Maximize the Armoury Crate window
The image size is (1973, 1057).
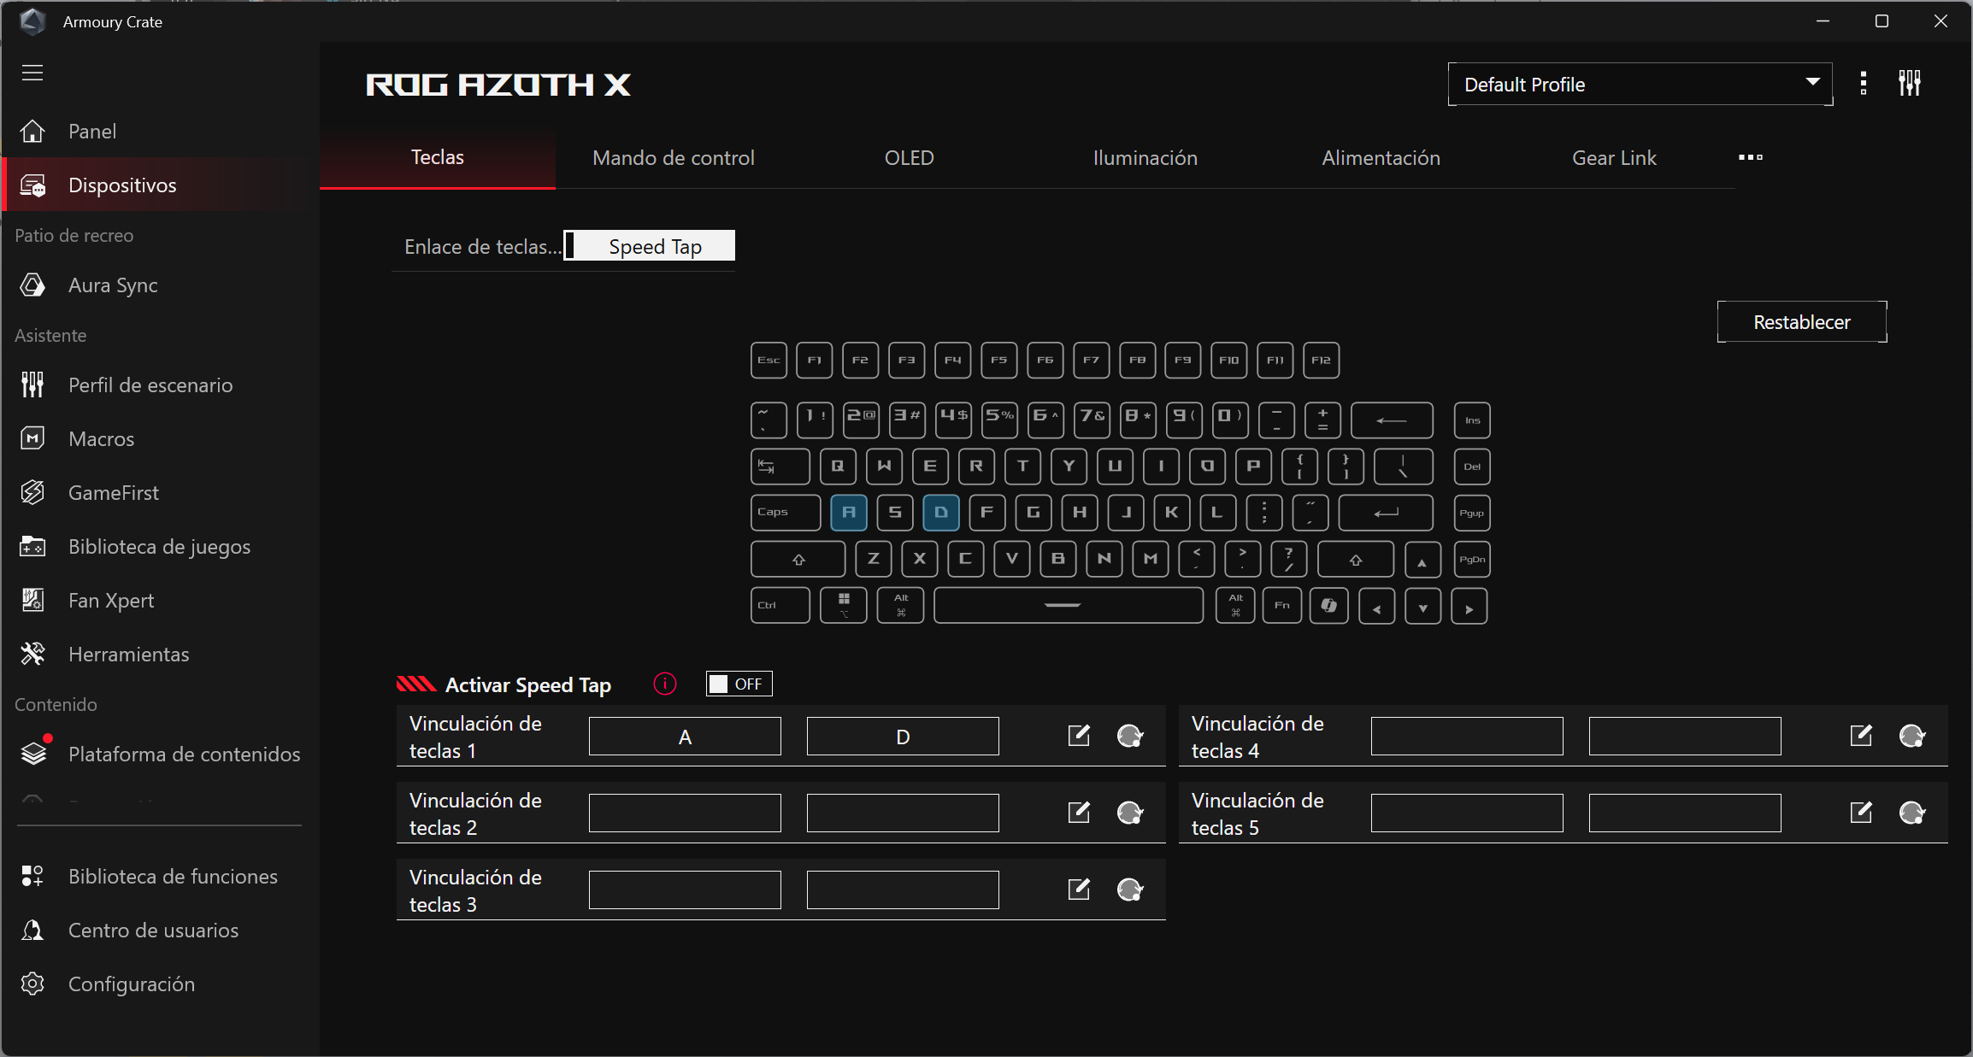pos(1882,21)
